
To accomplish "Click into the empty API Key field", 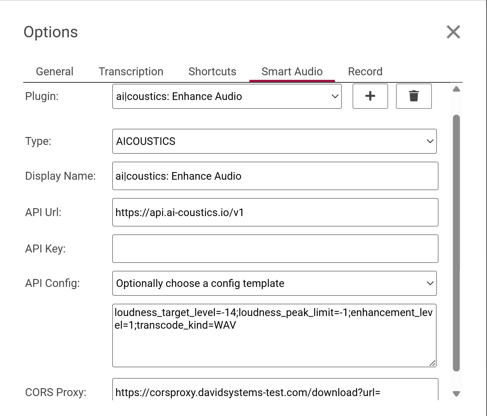I will click(x=275, y=249).
